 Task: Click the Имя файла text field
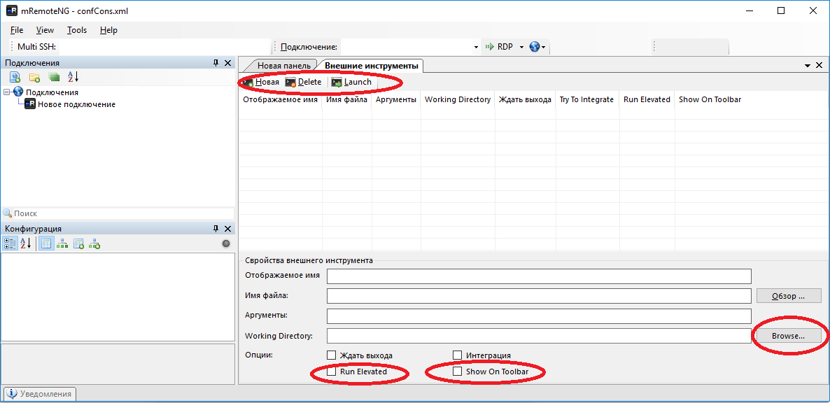point(540,296)
